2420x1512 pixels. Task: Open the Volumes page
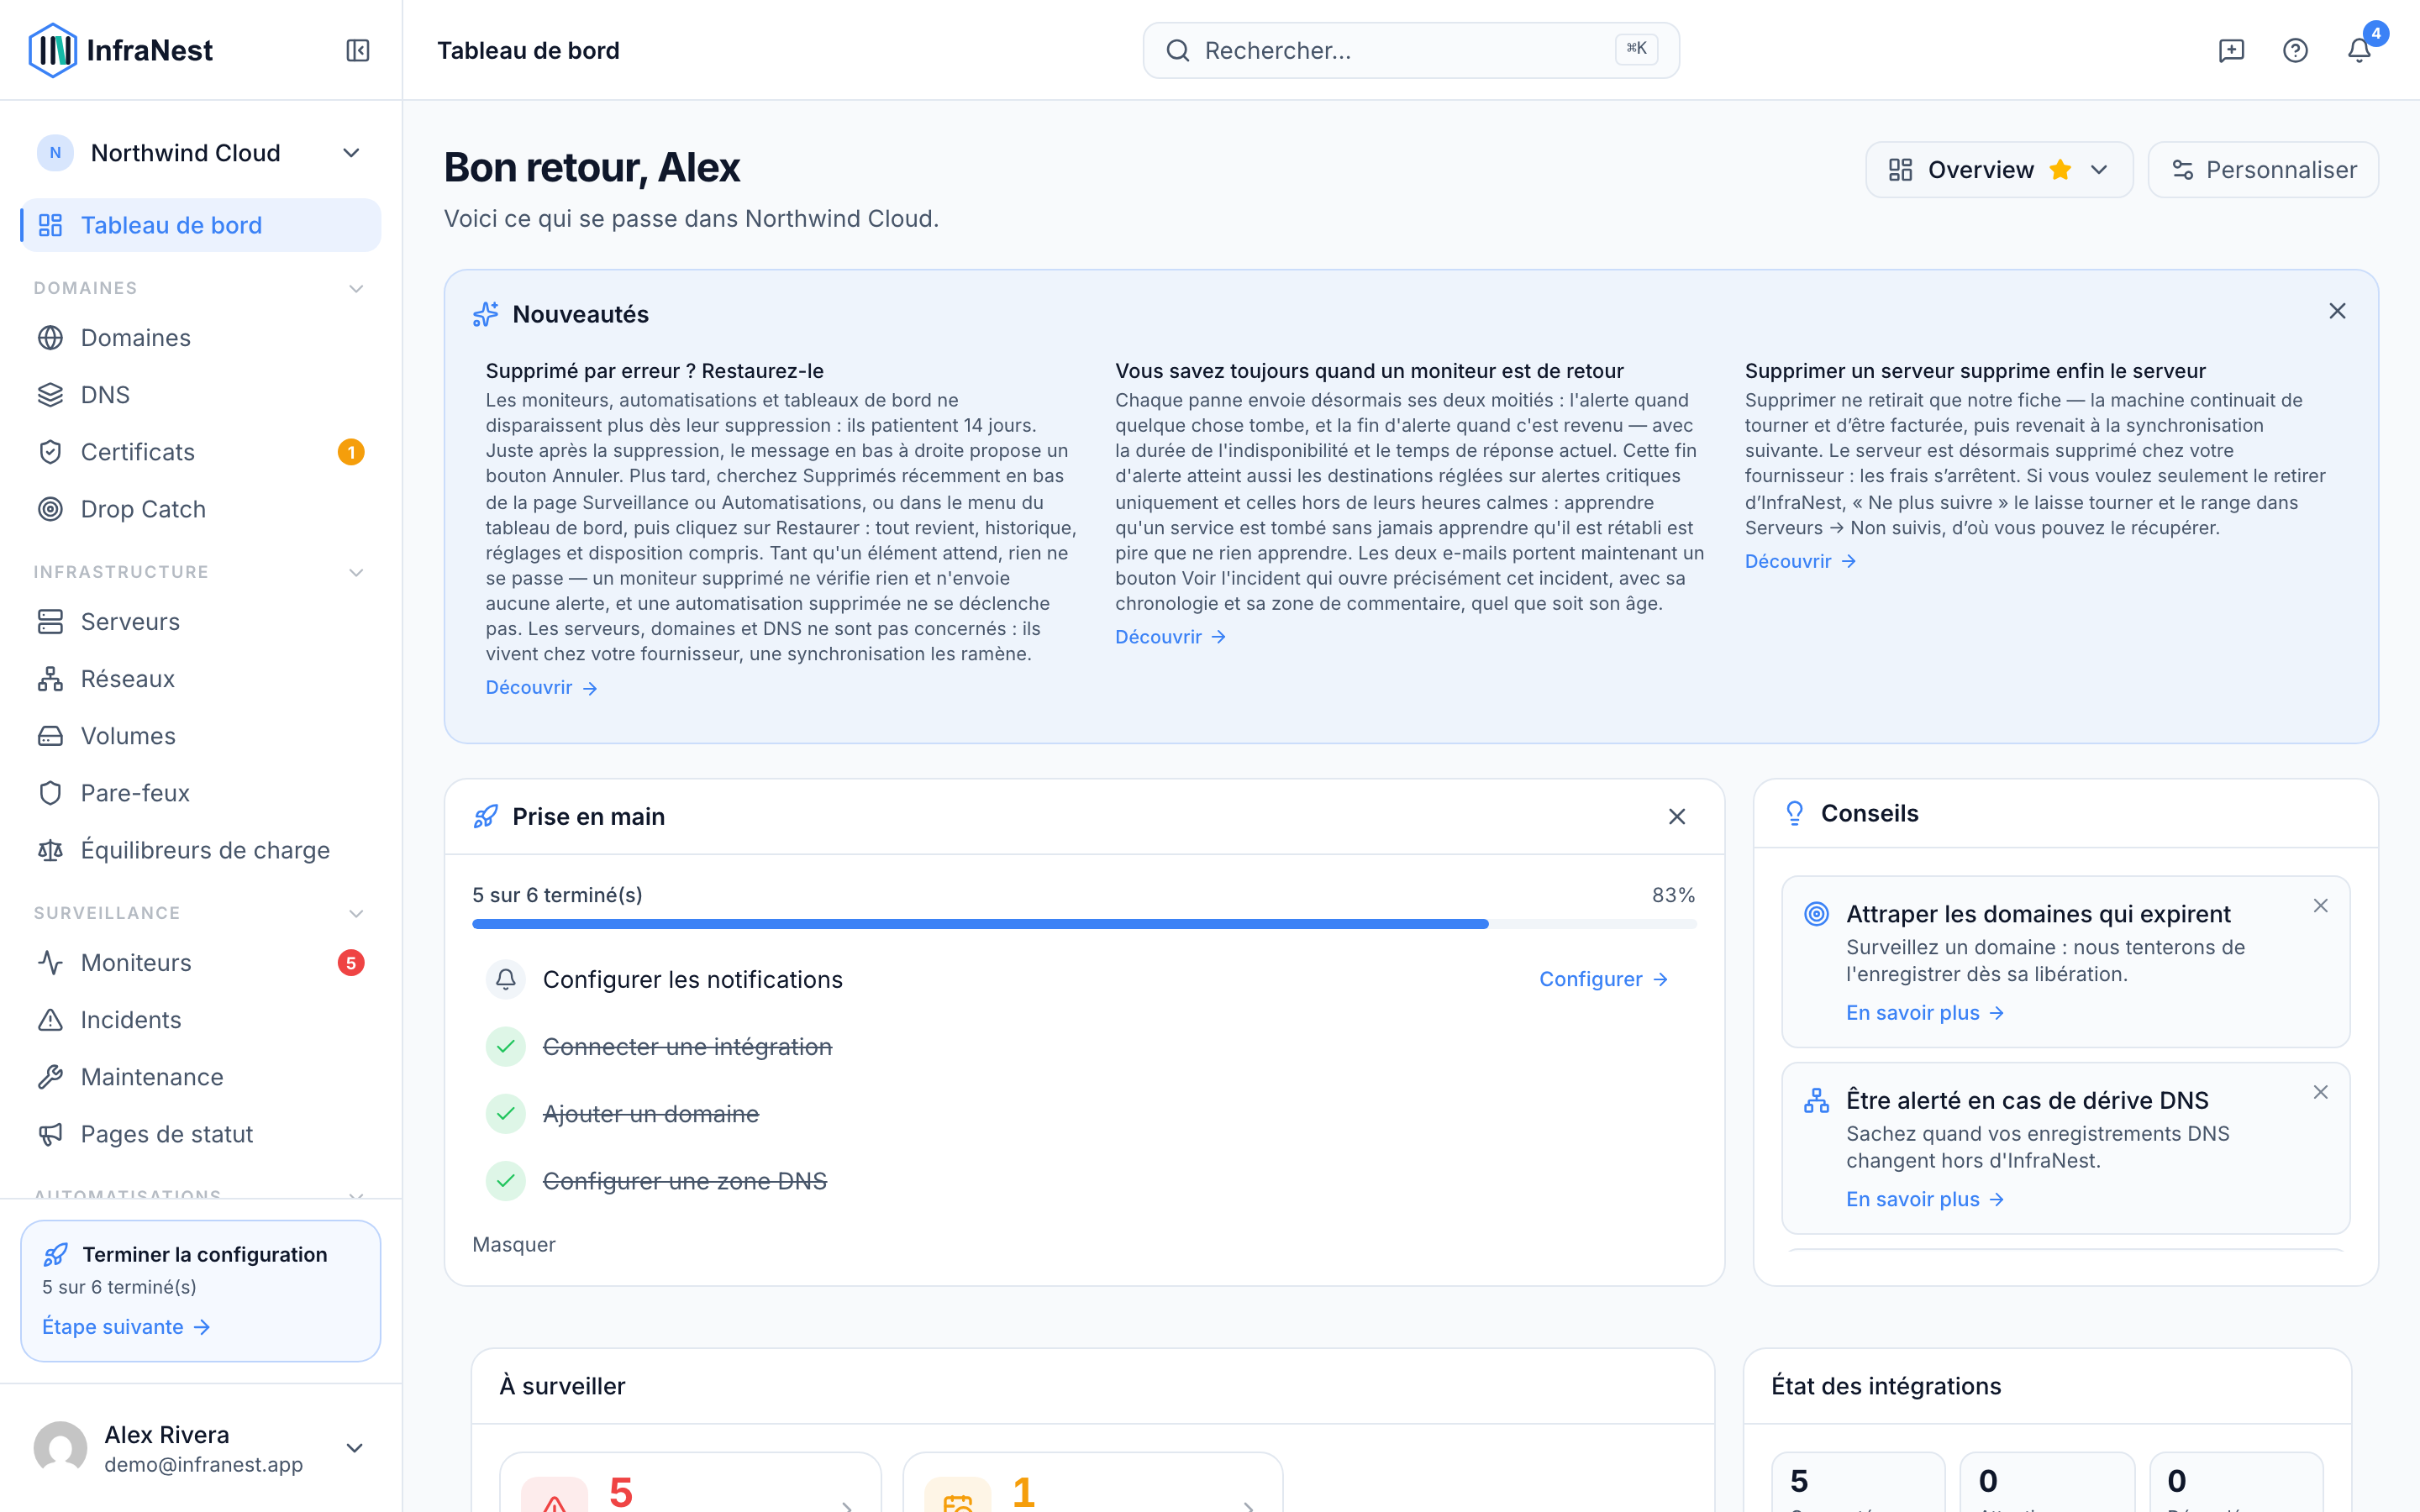[200, 736]
